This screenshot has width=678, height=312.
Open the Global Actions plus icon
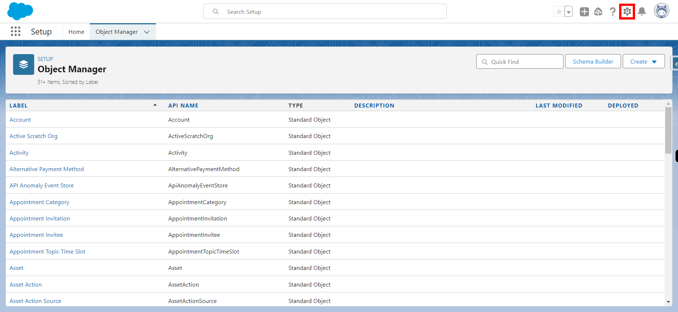pyautogui.click(x=584, y=12)
